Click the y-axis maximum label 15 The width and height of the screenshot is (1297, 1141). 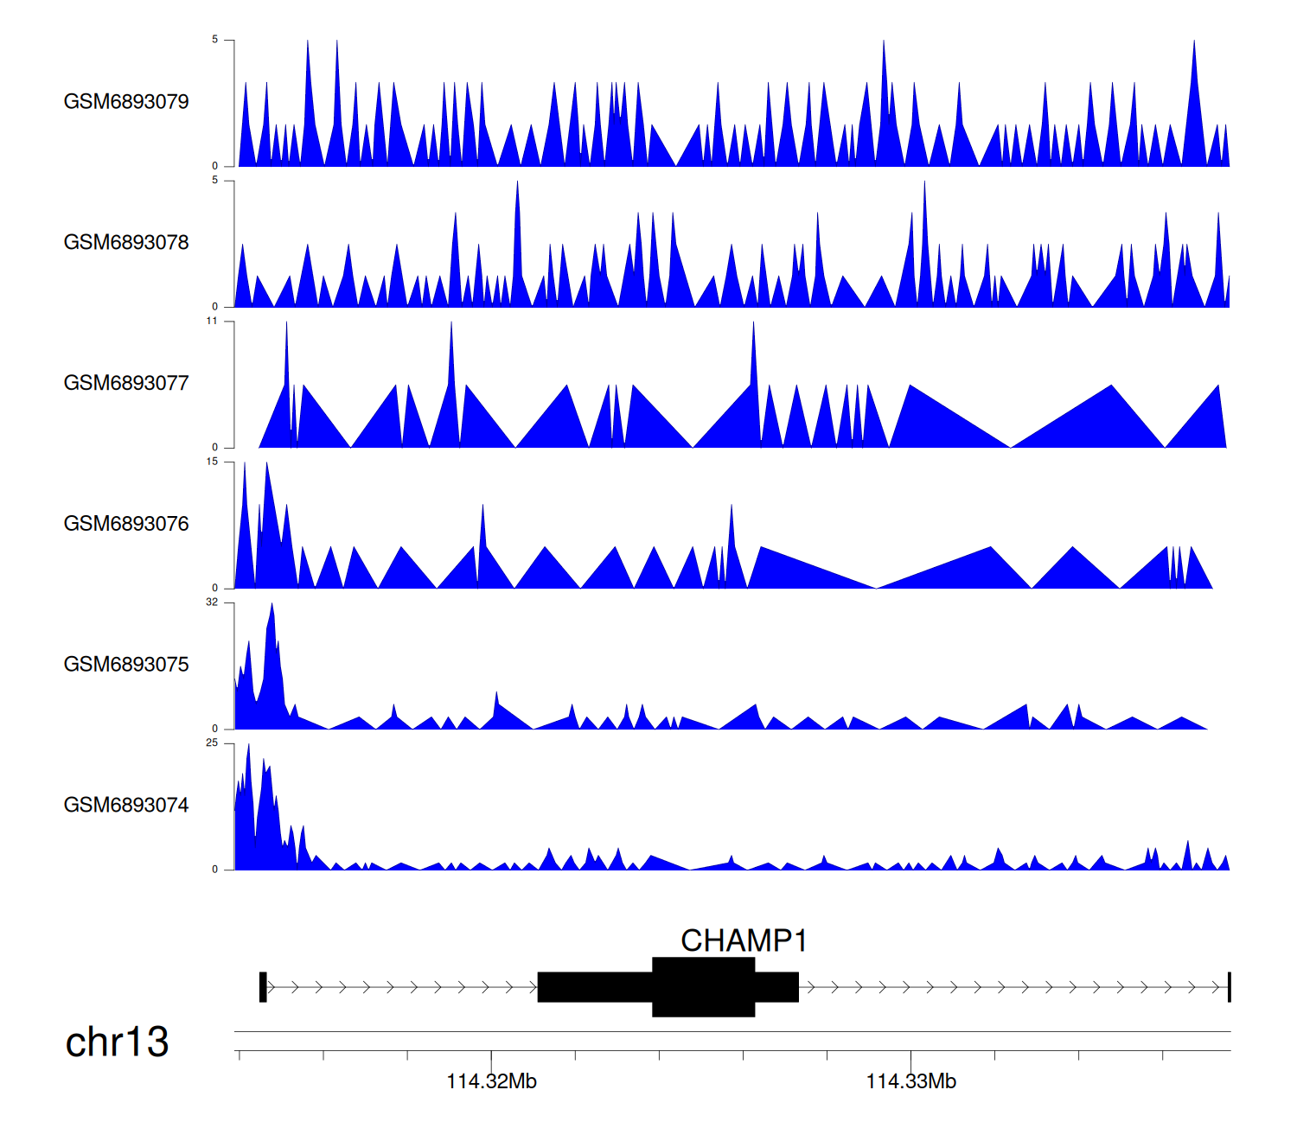(212, 462)
